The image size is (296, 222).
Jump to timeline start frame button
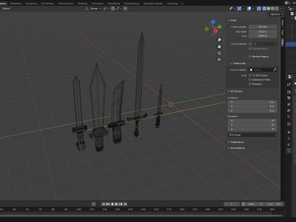(x=104, y=204)
